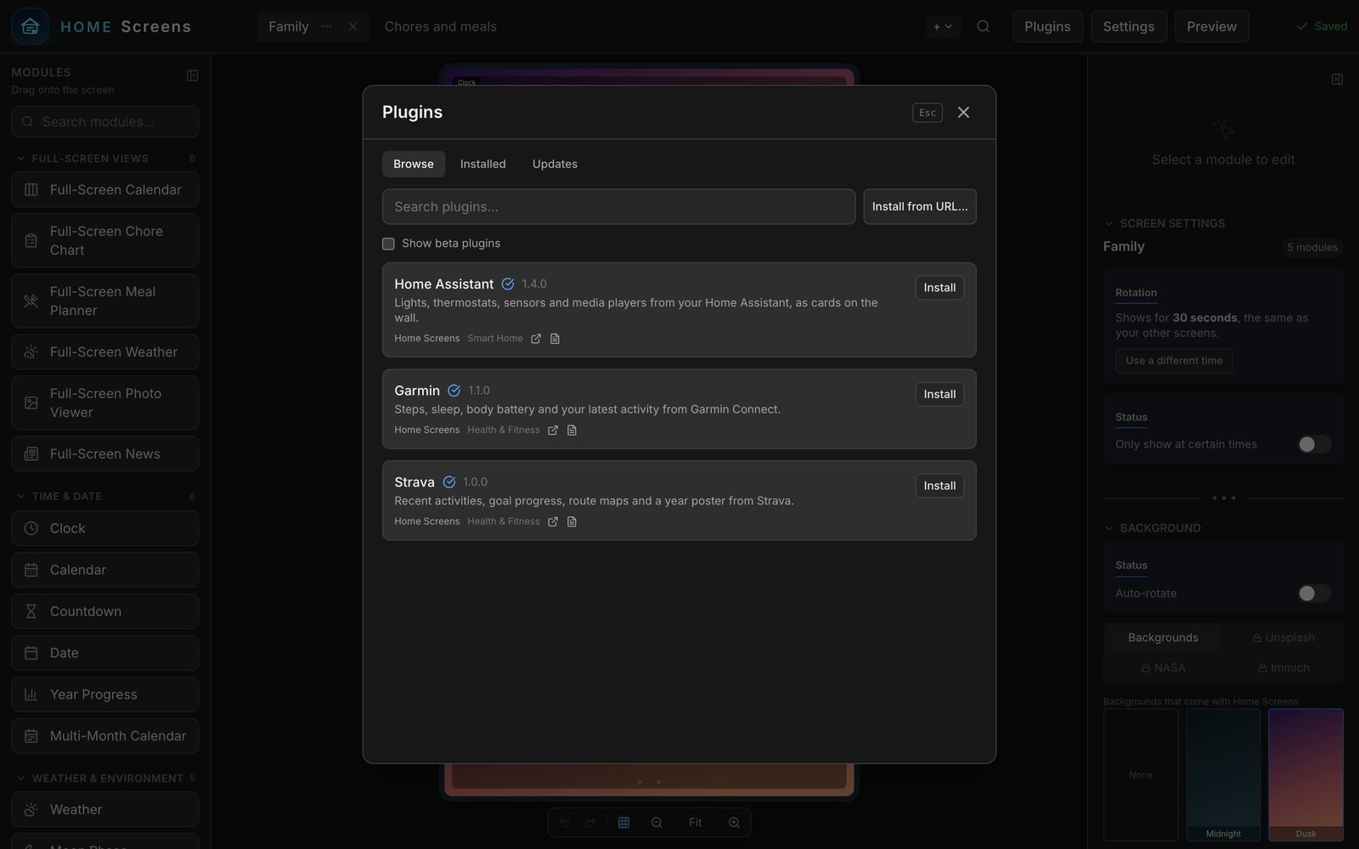This screenshot has height=849, width=1359.
Task: Open Strava external link icon
Action: pos(553,522)
